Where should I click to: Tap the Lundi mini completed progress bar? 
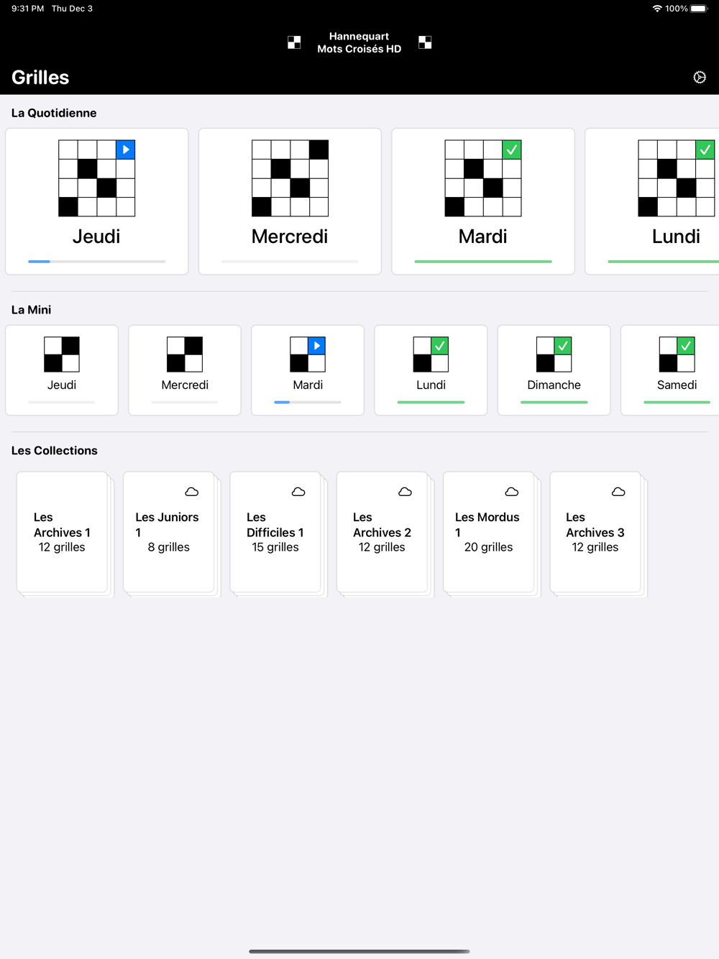click(431, 403)
